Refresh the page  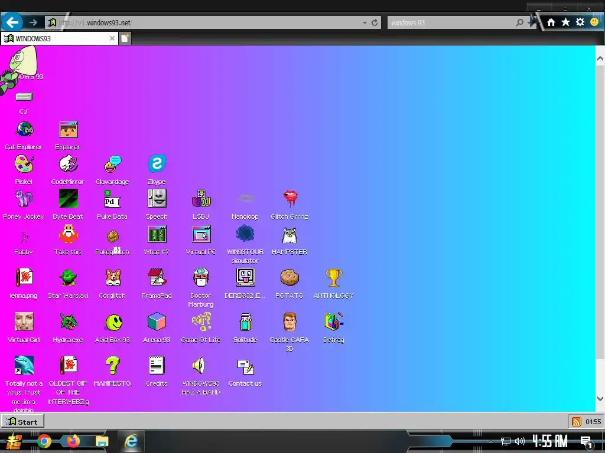(374, 23)
